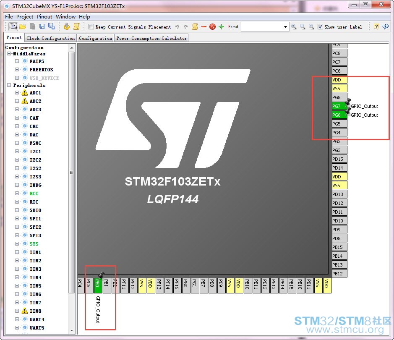The image size is (394, 340).
Task: Select the UART4 peripheral in the tree
Action: 37,319
